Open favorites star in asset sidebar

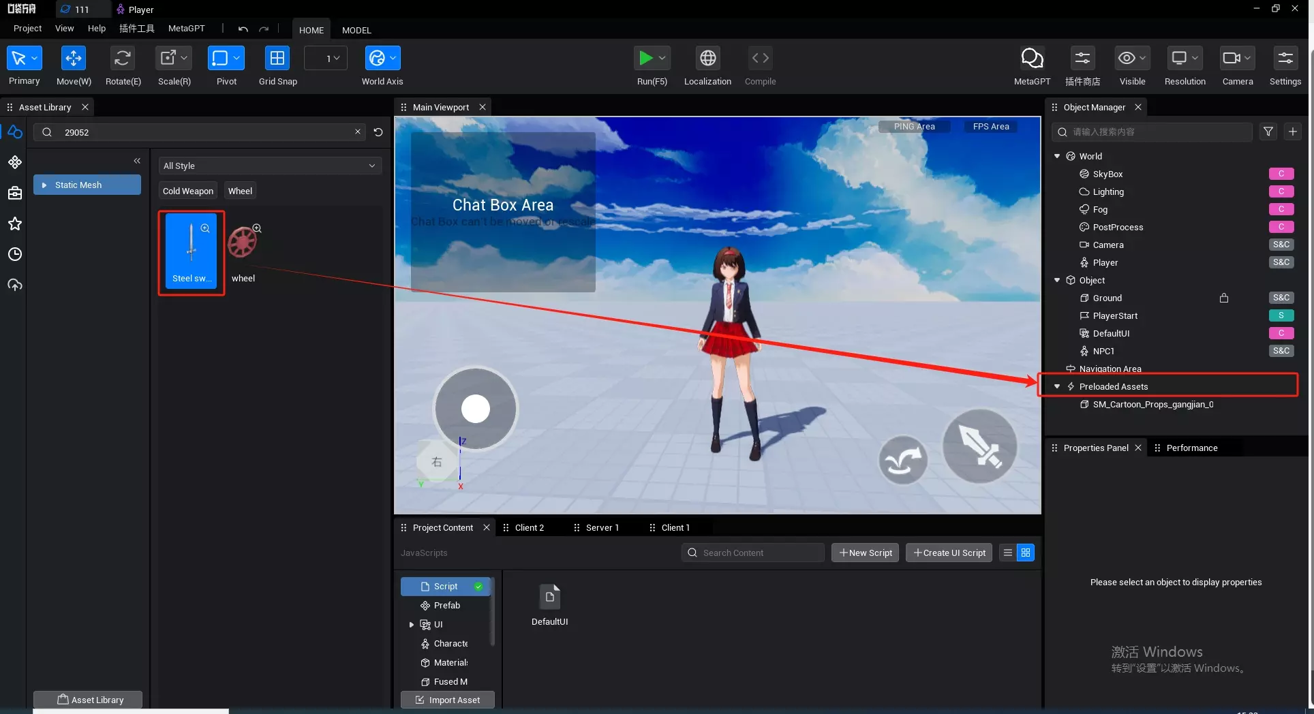point(15,223)
